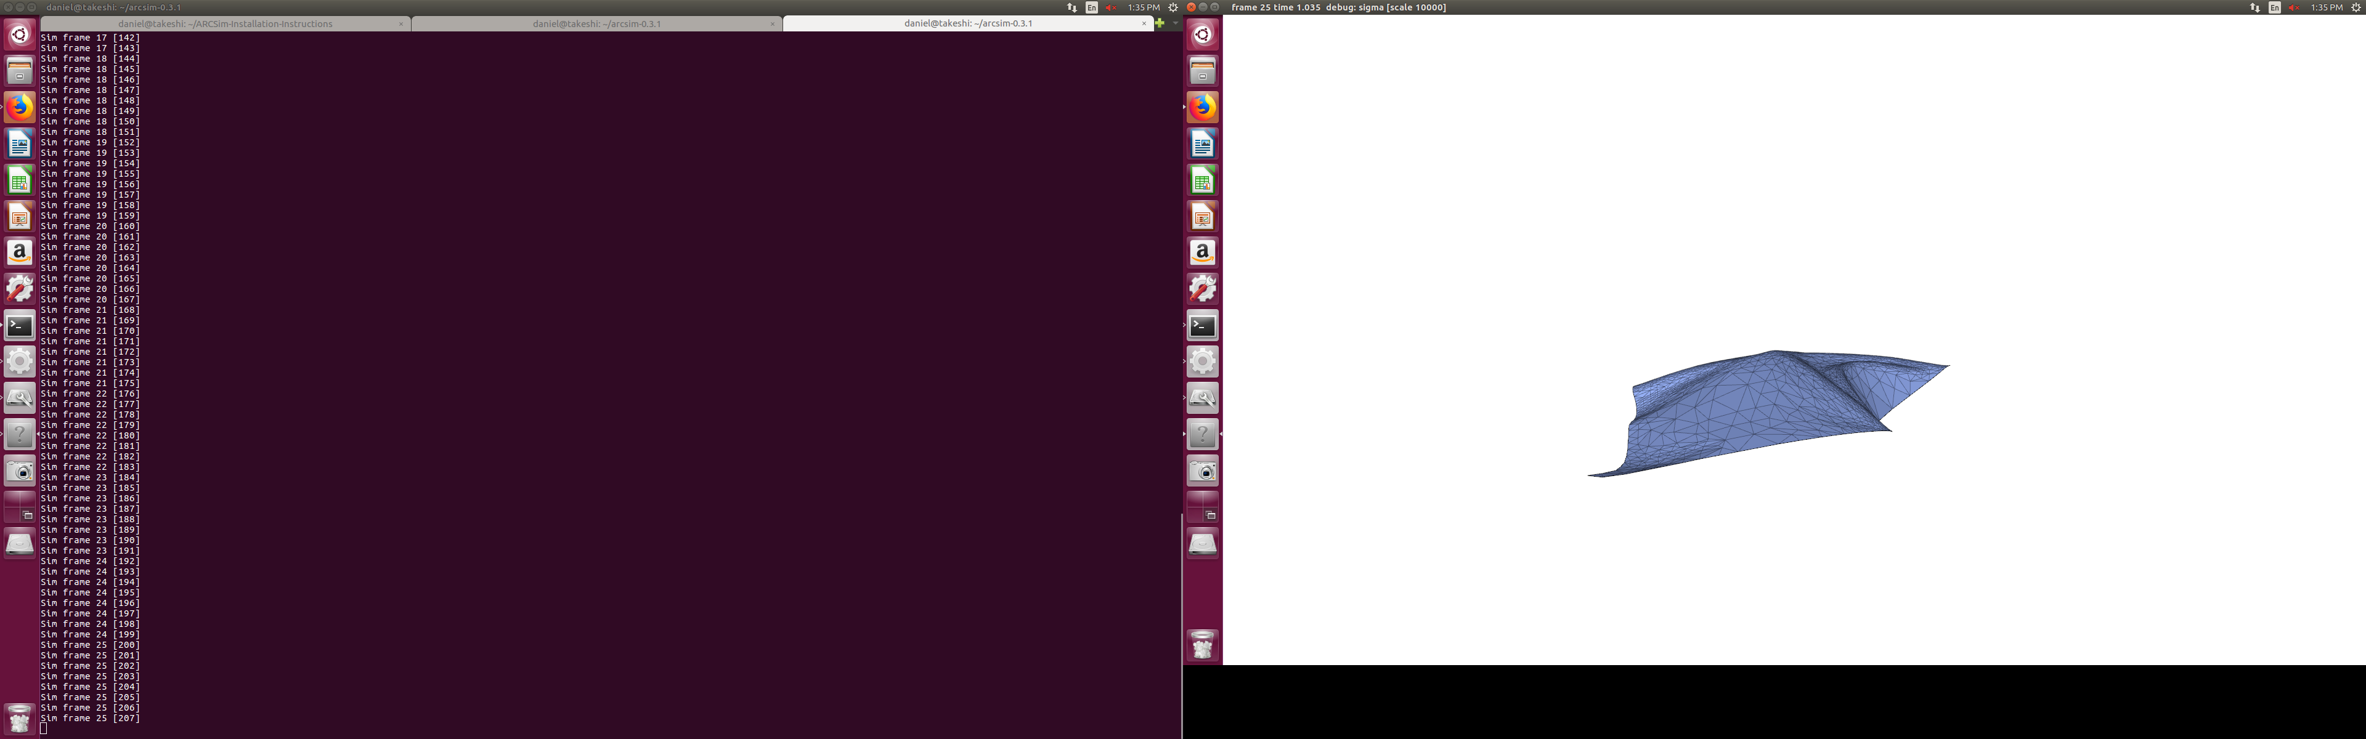Close the ARCSim-Installation-Instructions tab
The width and height of the screenshot is (2366, 739).
401,24
